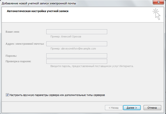Click the "Отмена" button

(x=152, y=107)
